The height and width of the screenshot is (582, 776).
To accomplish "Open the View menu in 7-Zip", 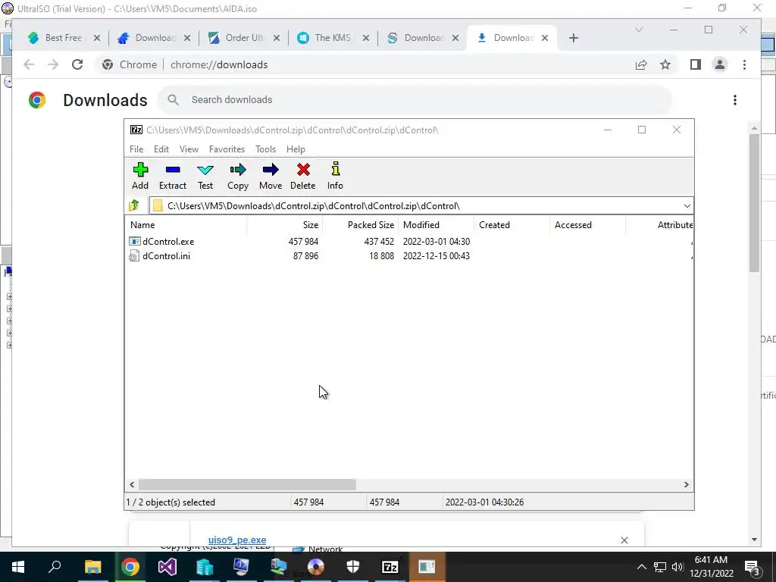I will coord(189,149).
